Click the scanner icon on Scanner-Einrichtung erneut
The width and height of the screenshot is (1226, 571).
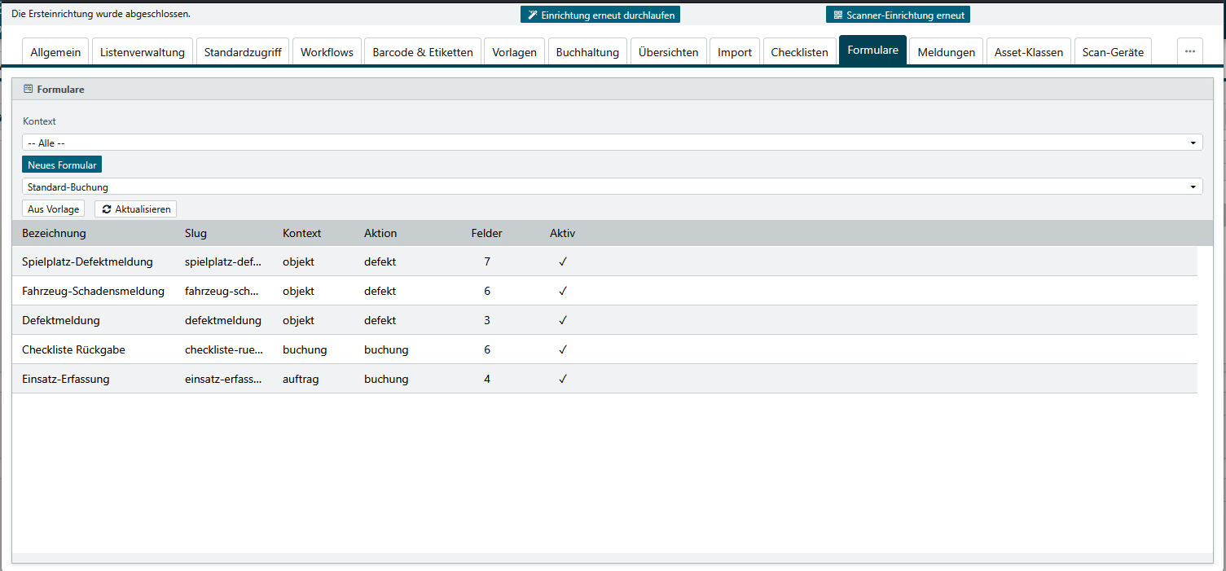coord(838,15)
